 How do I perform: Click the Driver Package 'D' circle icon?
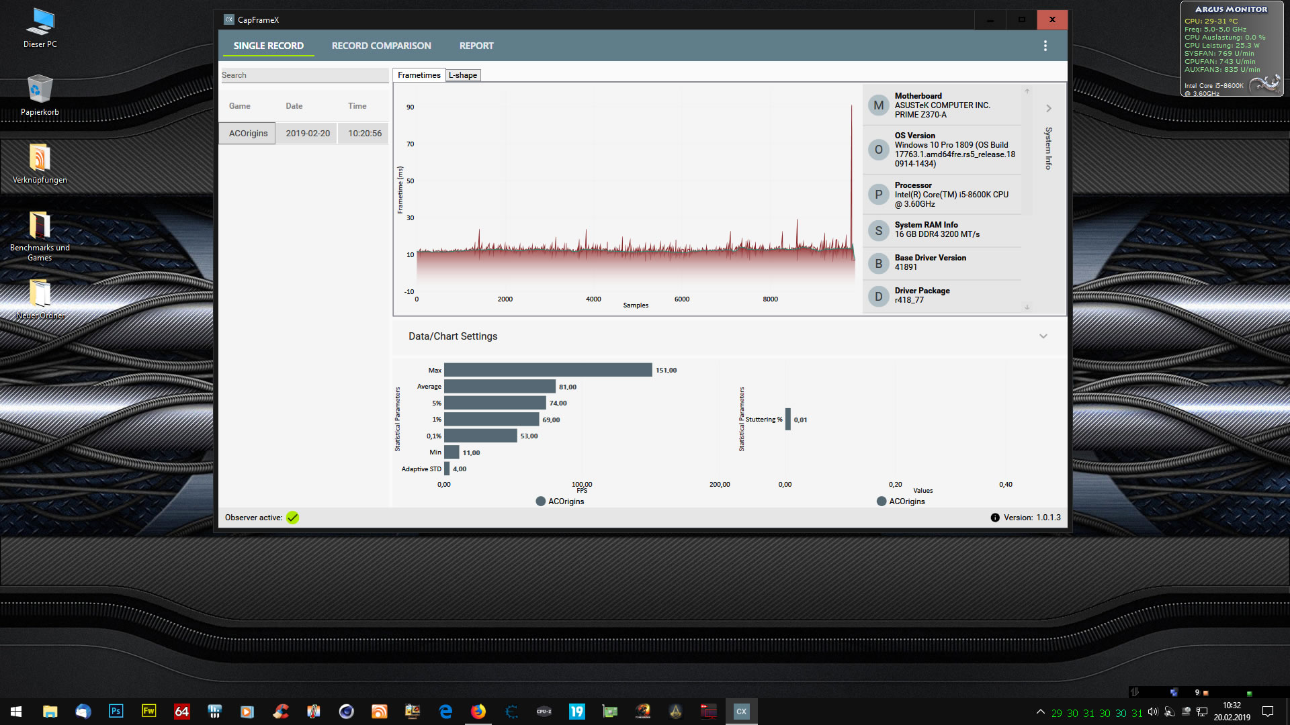tap(878, 296)
